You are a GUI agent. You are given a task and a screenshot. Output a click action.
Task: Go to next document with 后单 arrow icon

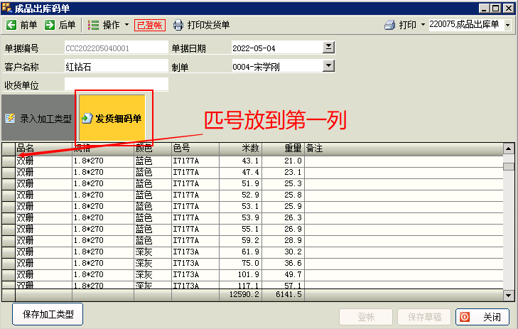50,25
